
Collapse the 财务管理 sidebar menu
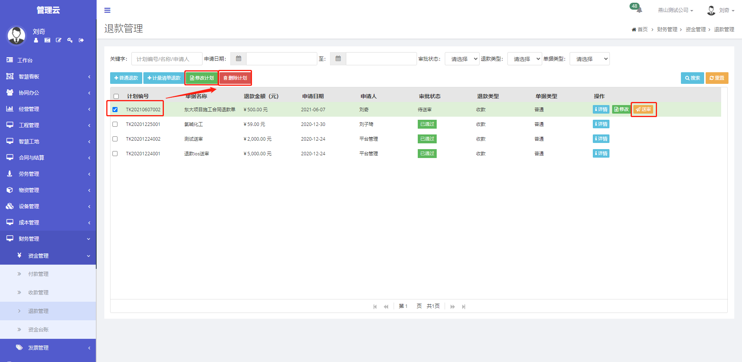pyautogui.click(x=48, y=239)
